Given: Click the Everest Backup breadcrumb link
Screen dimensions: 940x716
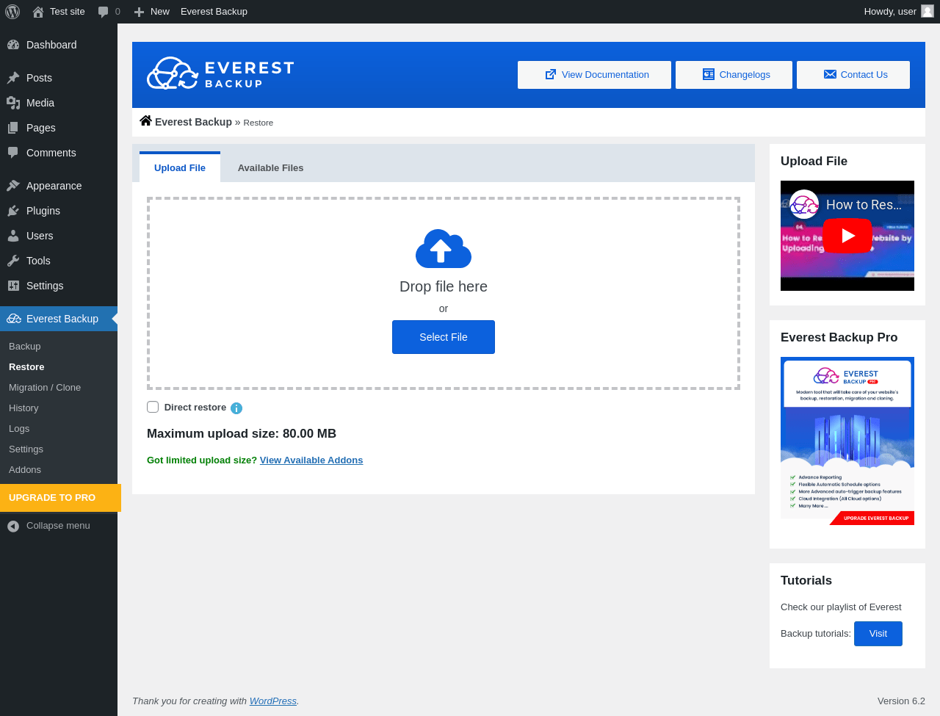Looking at the screenshot, I should tap(193, 122).
